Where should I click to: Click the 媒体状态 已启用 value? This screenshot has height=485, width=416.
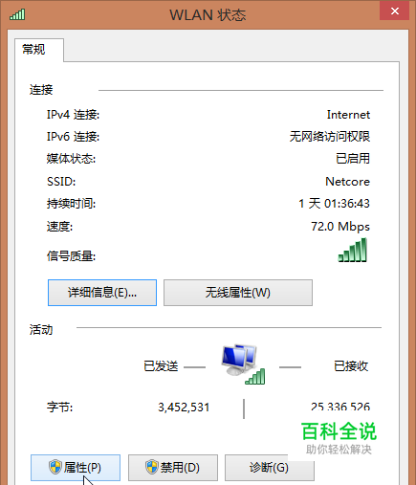coord(353,159)
